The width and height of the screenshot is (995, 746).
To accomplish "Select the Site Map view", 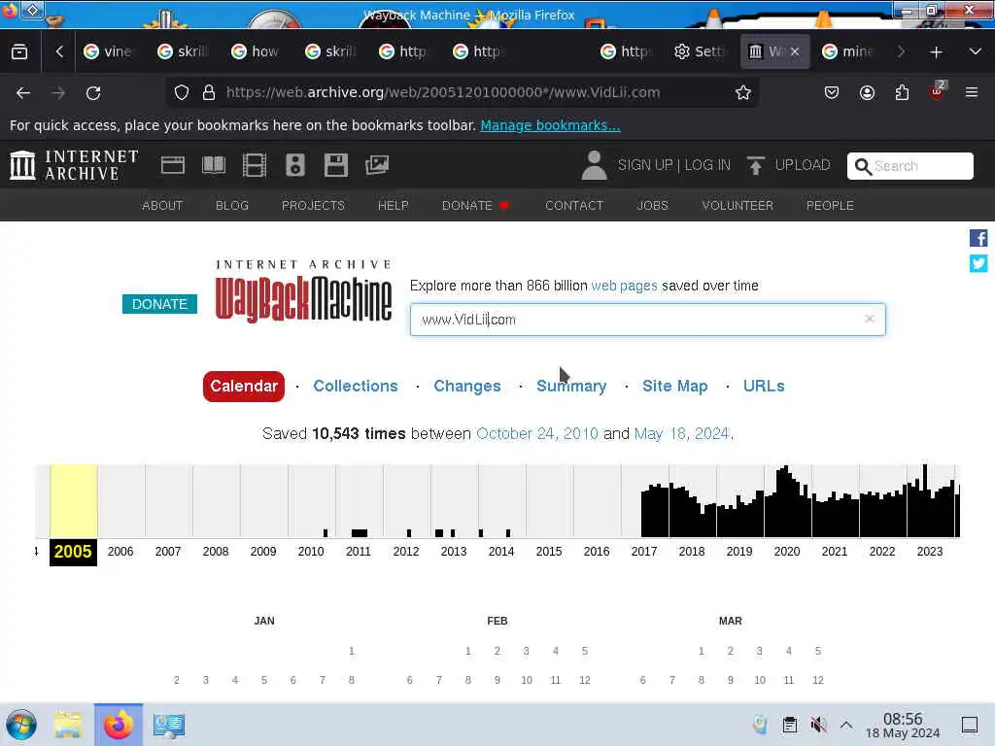I will [x=674, y=386].
